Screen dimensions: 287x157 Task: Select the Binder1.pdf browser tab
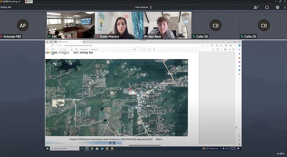(x=65, y=42)
